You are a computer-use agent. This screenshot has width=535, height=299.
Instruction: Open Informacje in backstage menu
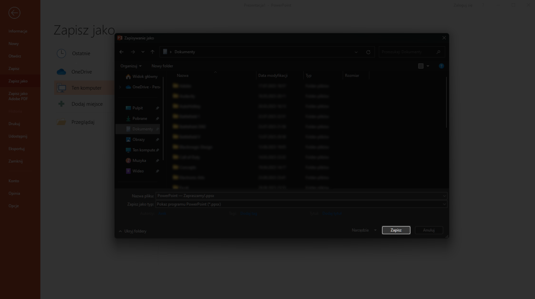(x=18, y=31)
